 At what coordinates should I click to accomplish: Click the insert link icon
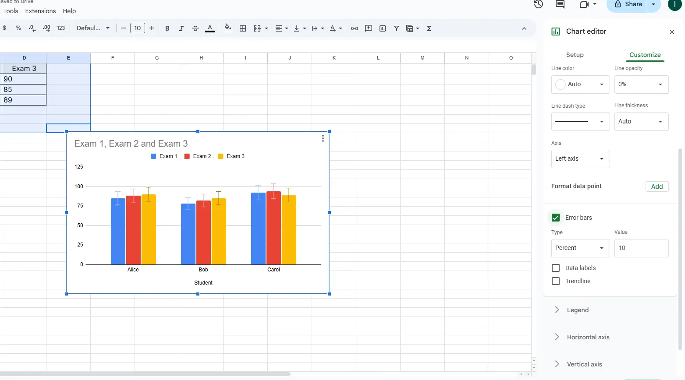355,28
